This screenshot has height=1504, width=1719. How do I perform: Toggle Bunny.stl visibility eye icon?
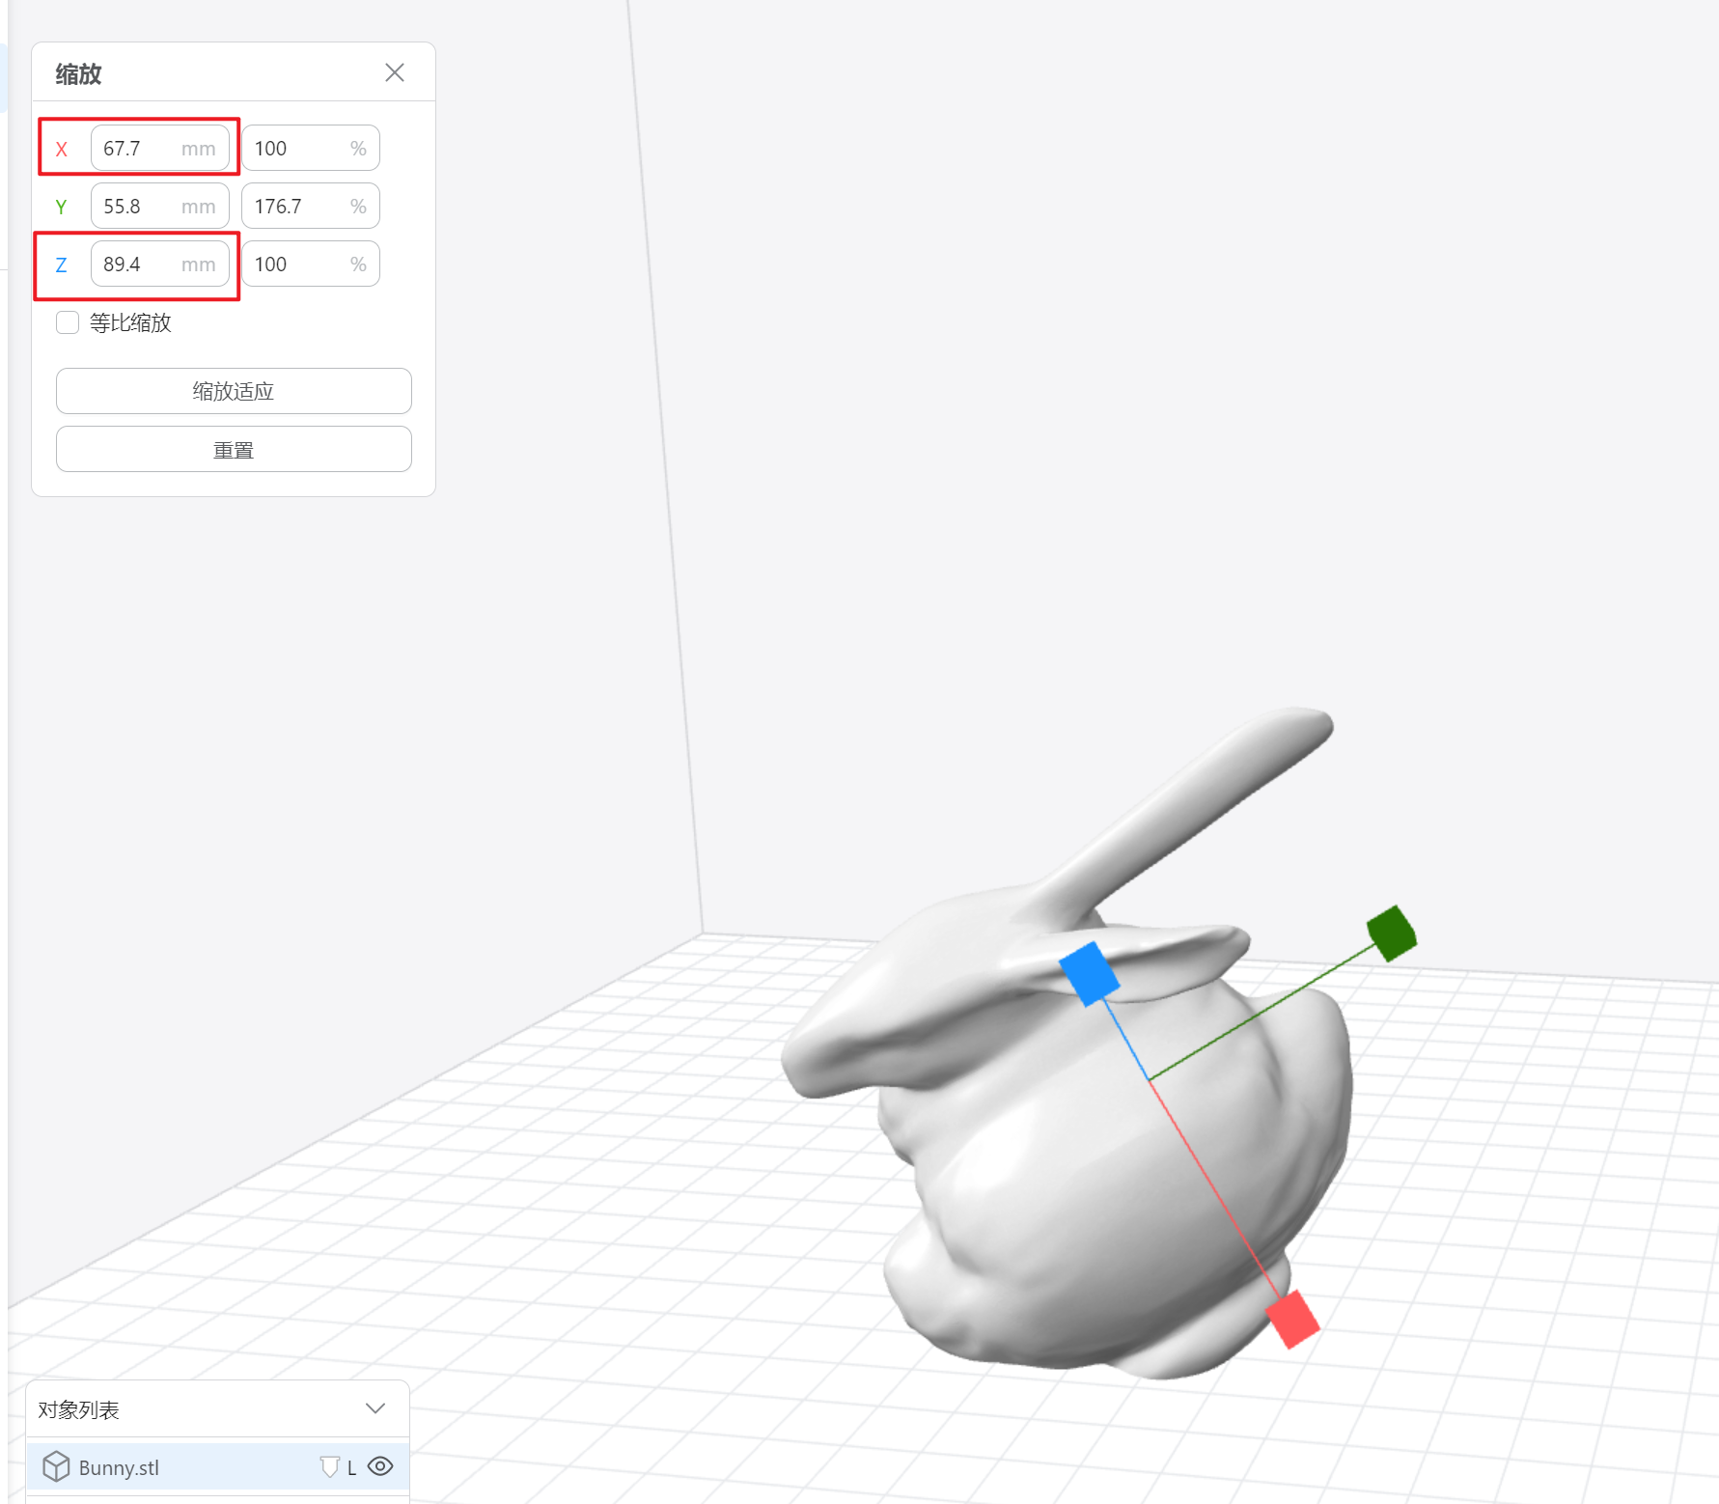(381, 1466)
